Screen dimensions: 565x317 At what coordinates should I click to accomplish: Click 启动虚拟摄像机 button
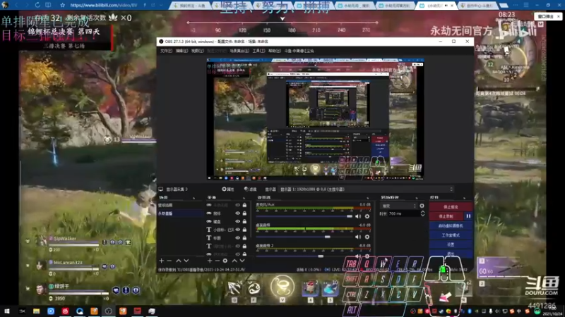click(451, 225)
